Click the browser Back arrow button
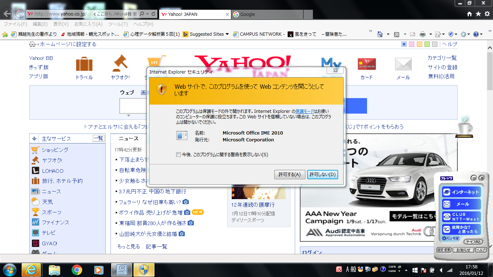The width and height of the screenshot is (493, 277). tap(8, 14)
